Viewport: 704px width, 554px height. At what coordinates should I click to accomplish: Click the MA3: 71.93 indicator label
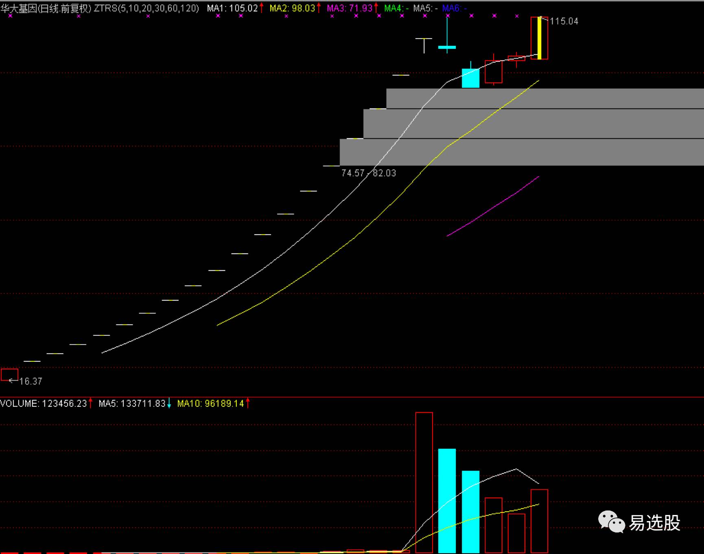click(350, 8)
